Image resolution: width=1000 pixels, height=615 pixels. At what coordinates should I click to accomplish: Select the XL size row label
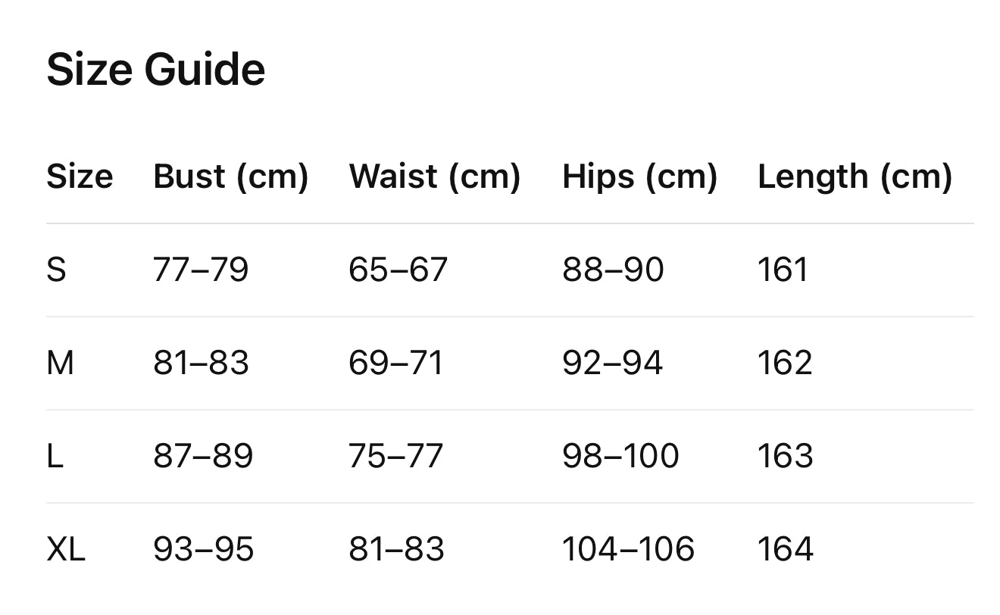[66, 549]
